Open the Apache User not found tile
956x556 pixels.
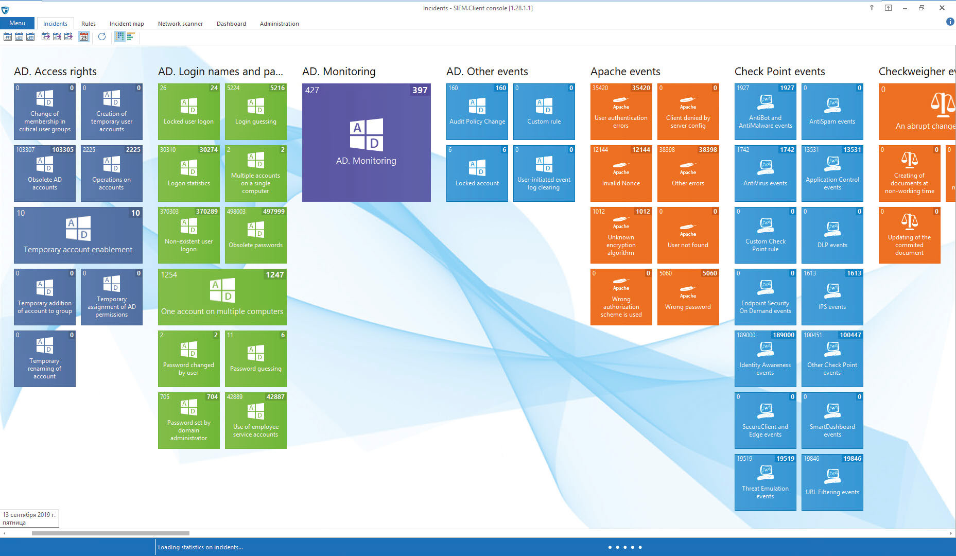[688, 235]
